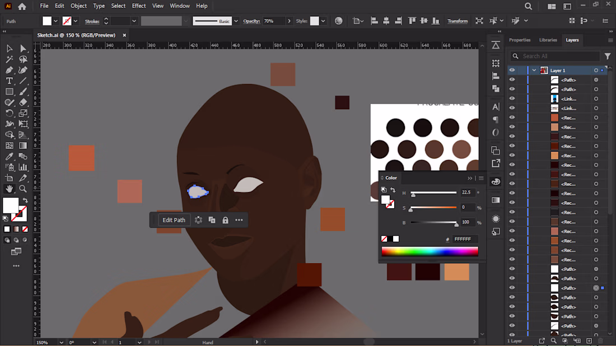
Task: Select the Rotate tool
Action: [x=10, y=114]
